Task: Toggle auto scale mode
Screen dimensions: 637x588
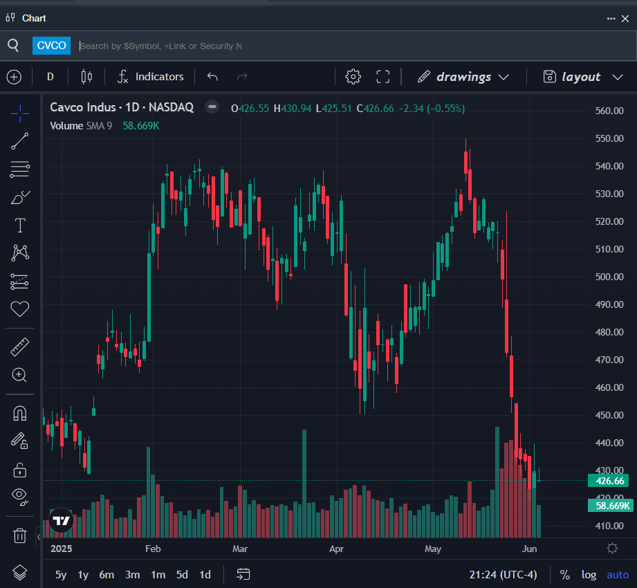Action: coord(618,575)
